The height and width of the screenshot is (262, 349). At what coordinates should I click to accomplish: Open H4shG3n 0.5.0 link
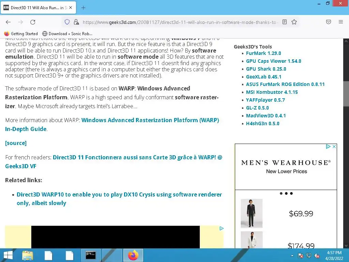[263, 123]
